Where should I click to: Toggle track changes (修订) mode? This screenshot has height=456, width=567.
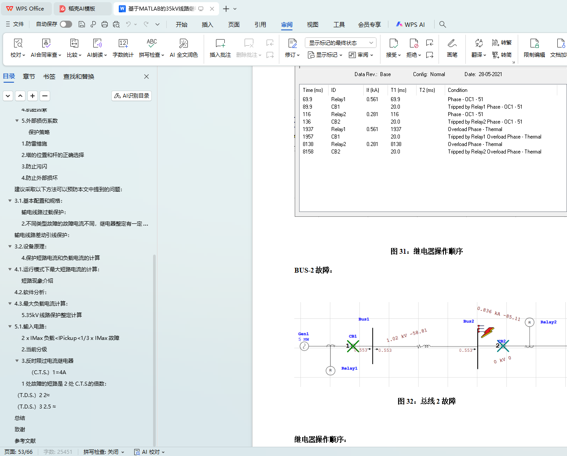292,44
